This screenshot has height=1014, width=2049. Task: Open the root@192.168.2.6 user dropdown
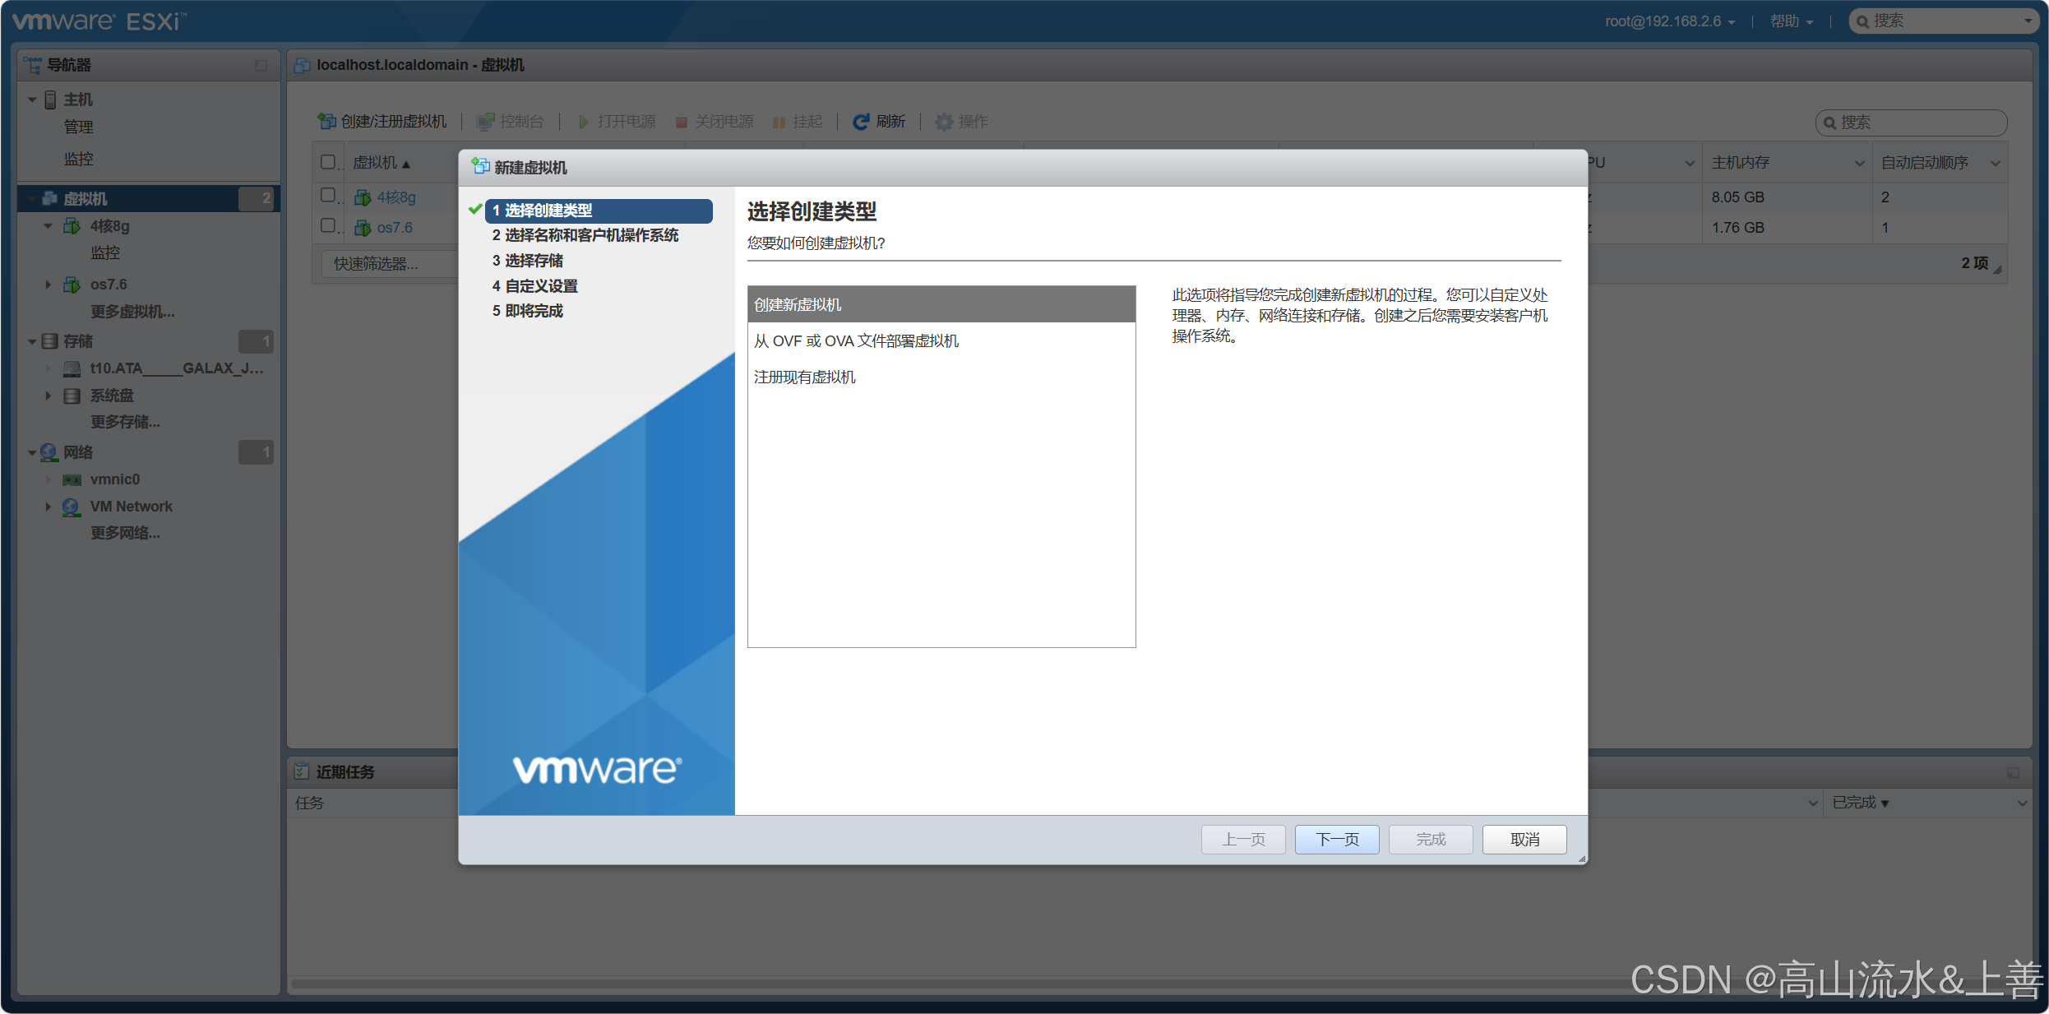[1669, 21]
